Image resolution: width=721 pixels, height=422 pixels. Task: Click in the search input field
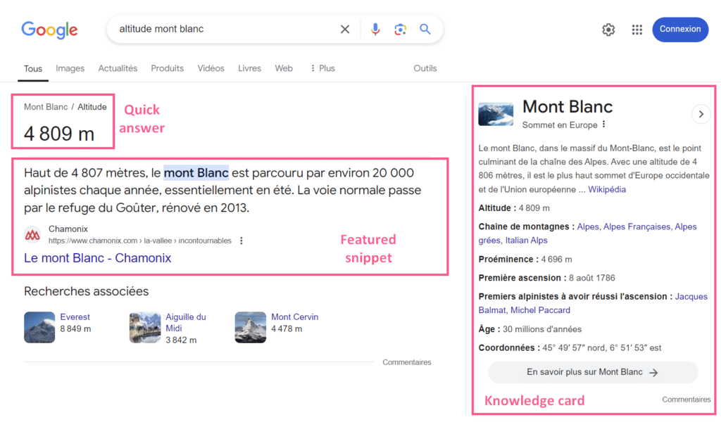click(225, 30)
